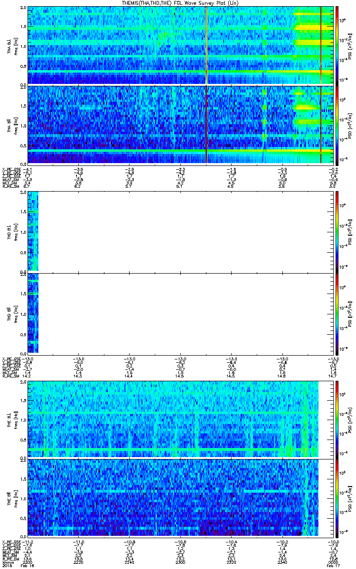
Task: Click the THD B-perpendicular color bar
Action: coord(337,231)
